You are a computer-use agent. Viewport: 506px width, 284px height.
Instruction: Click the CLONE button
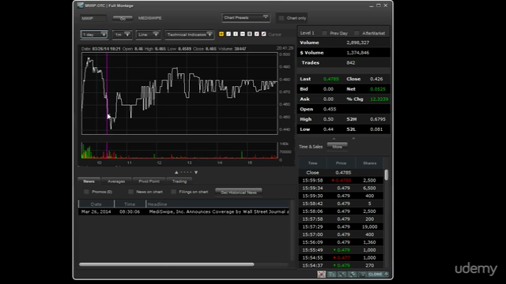pos(376,274)
